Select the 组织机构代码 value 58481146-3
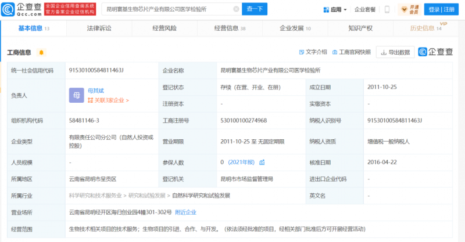 [84, 121]
